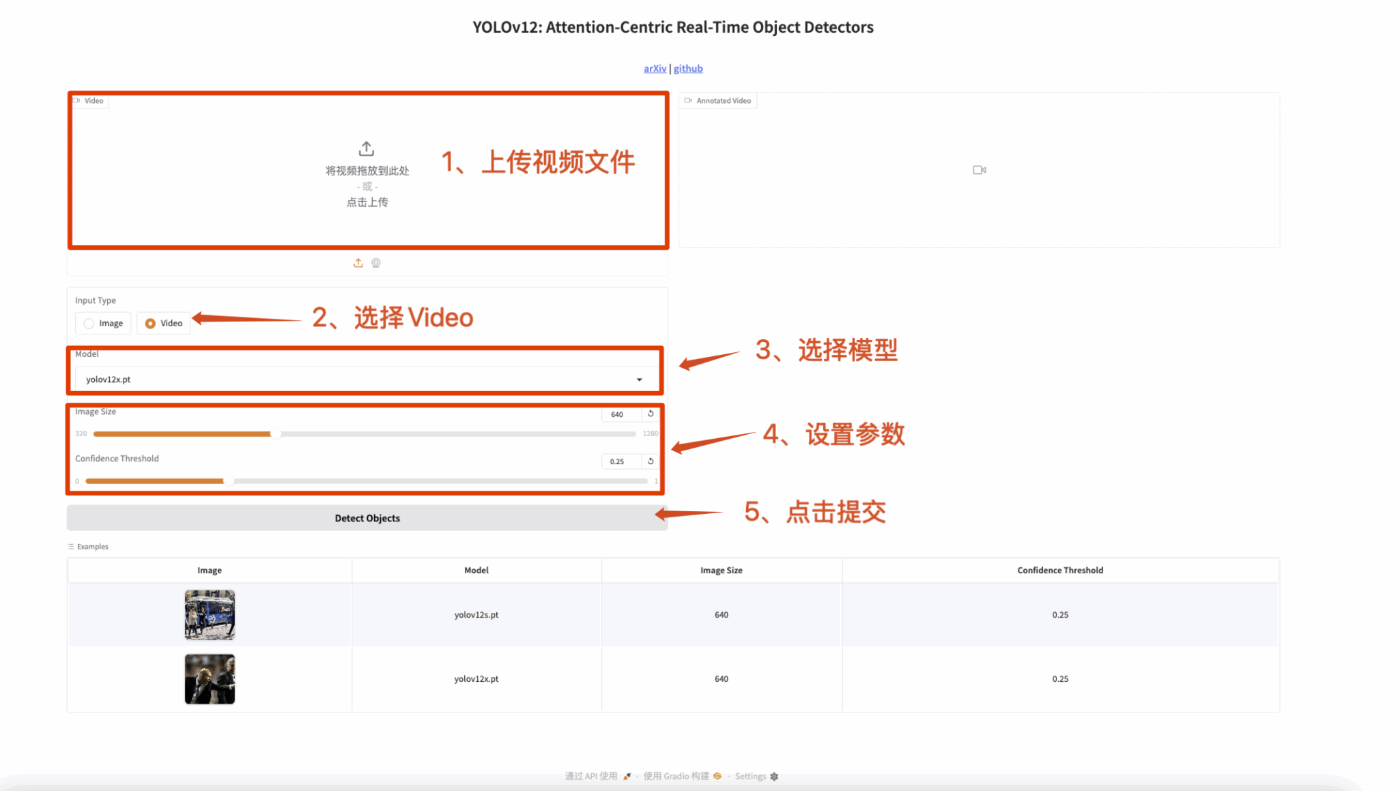
Task: Click the rocket icon next to API link
Action: pyautogui.click(x=627, y=776)
